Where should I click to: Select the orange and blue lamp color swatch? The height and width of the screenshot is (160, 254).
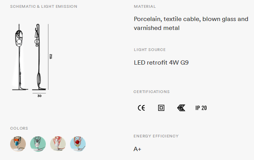(x=18, y=144)
